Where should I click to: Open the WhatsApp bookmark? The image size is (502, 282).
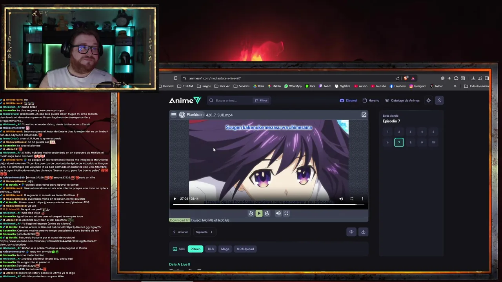(x=293, y=86)
